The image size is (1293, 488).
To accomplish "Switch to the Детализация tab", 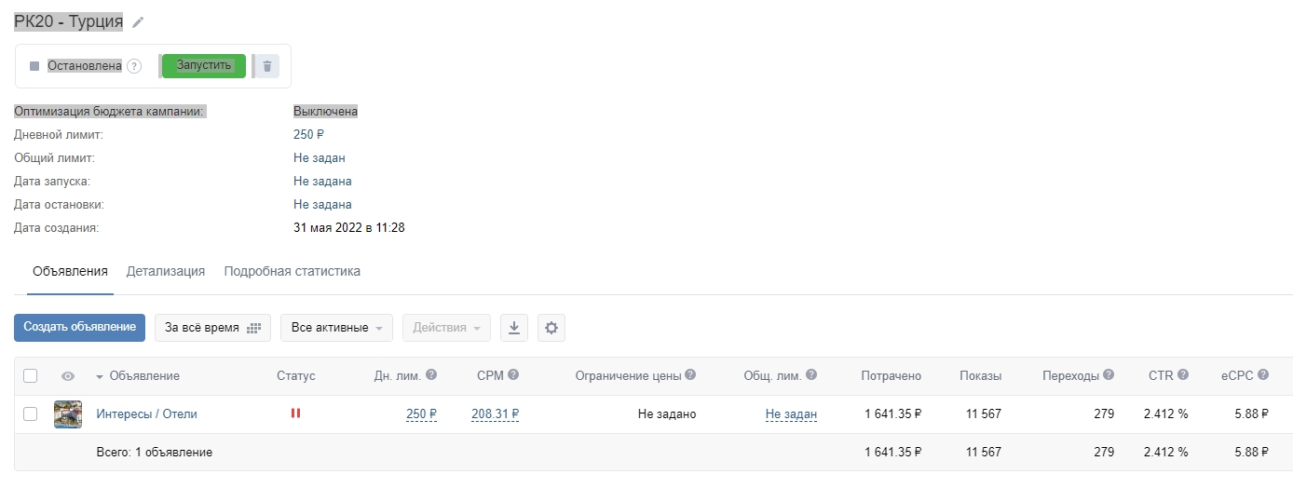I will (x=166, y=272).
